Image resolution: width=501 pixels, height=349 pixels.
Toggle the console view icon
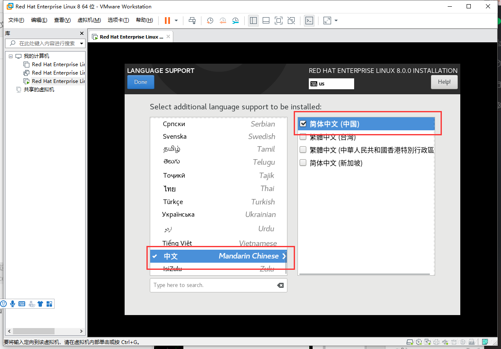click(x=309, y=21)
